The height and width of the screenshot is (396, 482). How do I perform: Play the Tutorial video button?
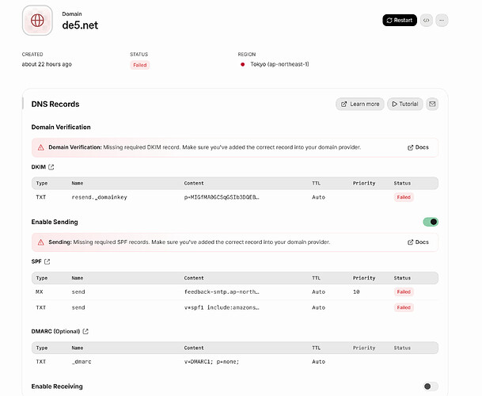click(404, 104)
